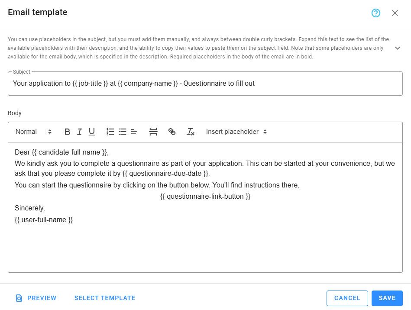Apply italic formatting
The image size is (411, 310).
[x=79, y=132]
